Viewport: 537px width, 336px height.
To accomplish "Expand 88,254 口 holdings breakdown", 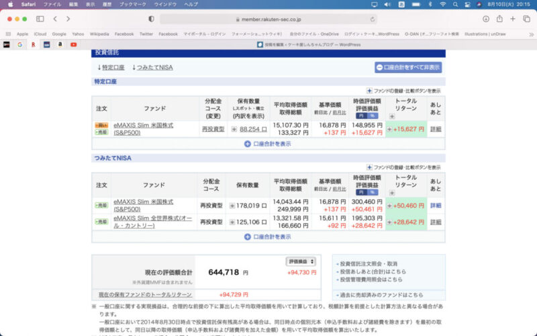I will point(234,129).
